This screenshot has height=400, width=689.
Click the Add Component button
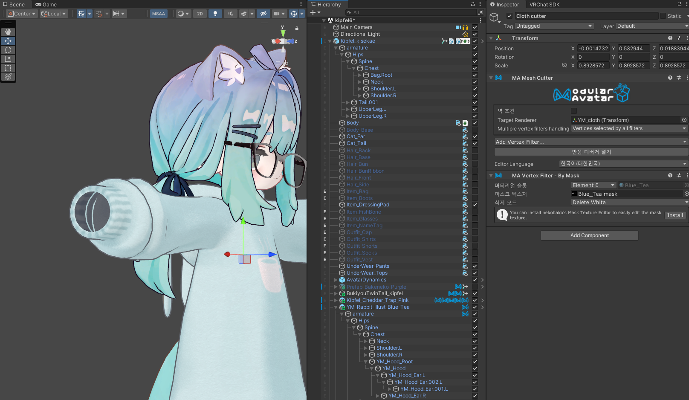pyautogui.click(x=590, y=235)
